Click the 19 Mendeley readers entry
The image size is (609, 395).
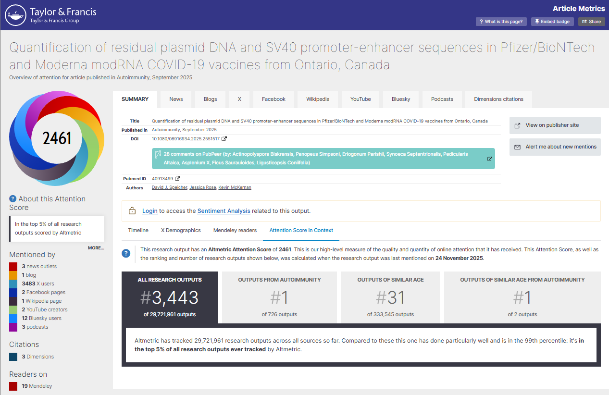coord(37,386)
